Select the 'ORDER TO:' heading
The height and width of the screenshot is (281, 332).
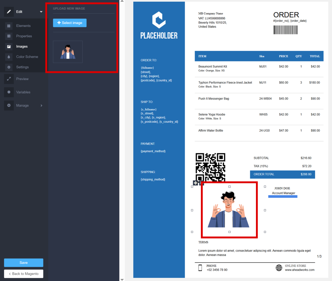tap(149, 60)
